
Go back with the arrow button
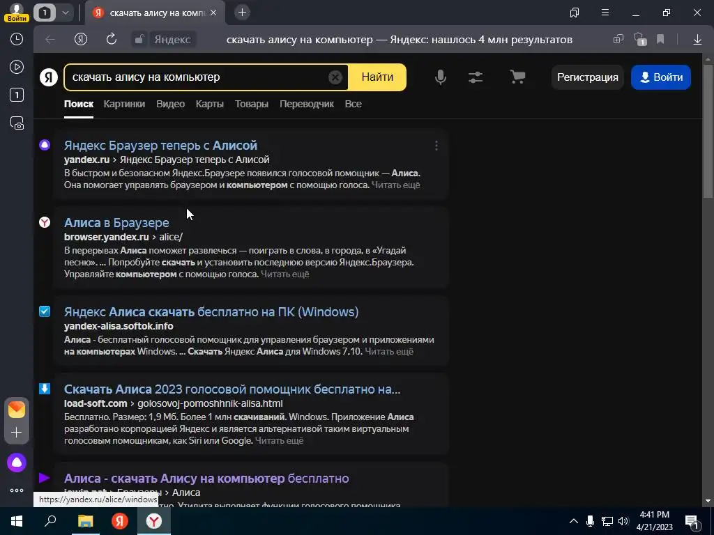[50, 40]
